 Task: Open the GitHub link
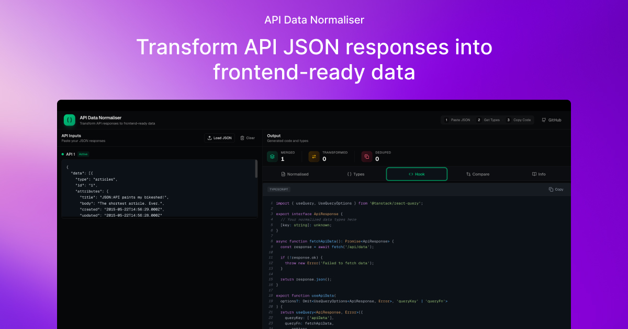tap(552, 120)
